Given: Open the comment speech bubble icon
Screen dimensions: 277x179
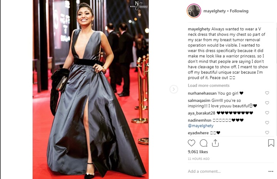Looking at the screenshot, I should click(204, 143).
